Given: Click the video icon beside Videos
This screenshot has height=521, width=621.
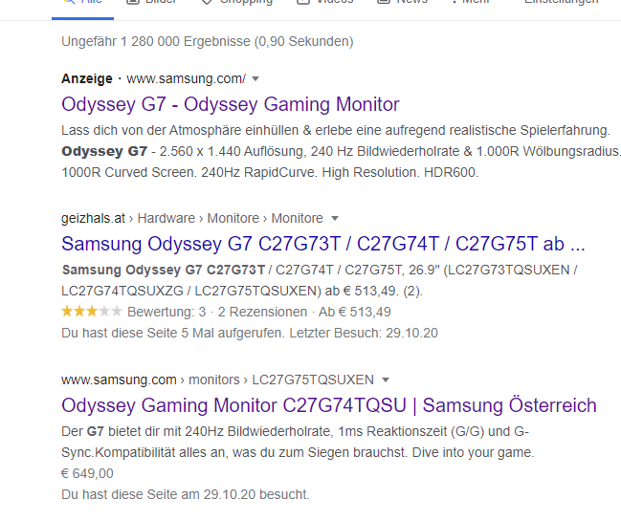Looking at the screenshot, I should [303, 2].
